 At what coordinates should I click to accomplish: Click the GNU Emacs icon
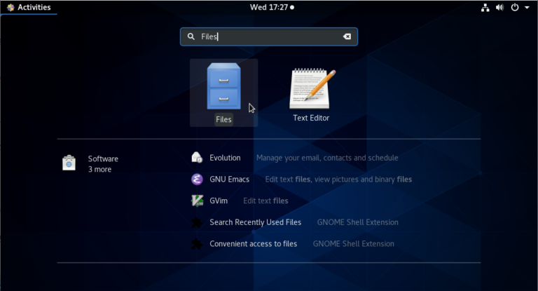[x=198, y=179]
